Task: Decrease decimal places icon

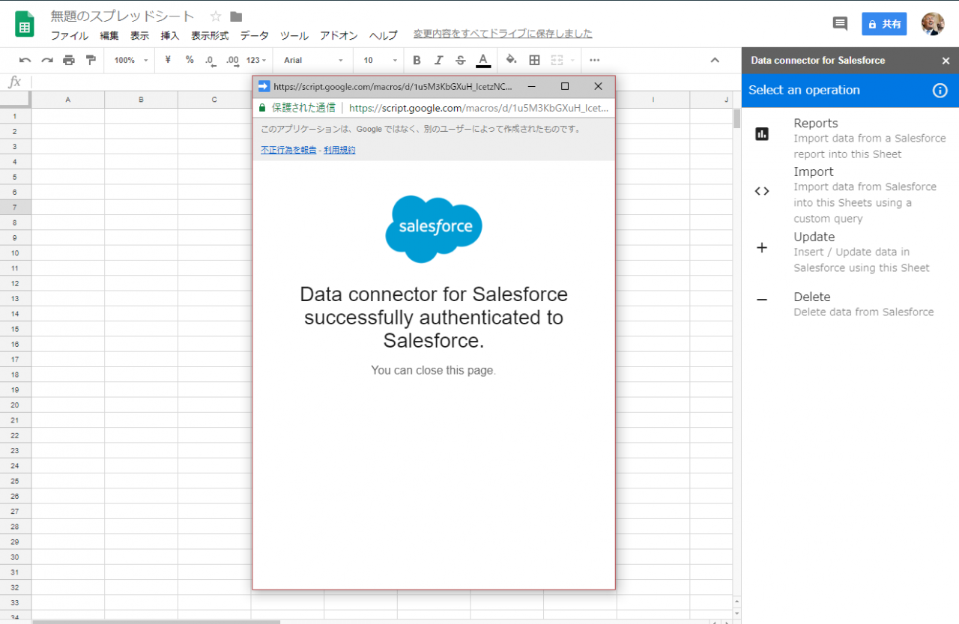Action: coord(211,60)
